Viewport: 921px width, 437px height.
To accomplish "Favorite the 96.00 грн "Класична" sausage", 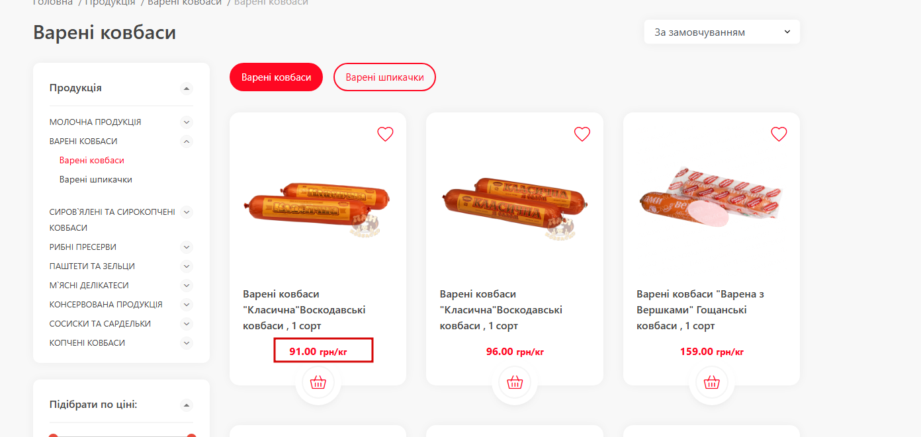I will click(582, 134).
